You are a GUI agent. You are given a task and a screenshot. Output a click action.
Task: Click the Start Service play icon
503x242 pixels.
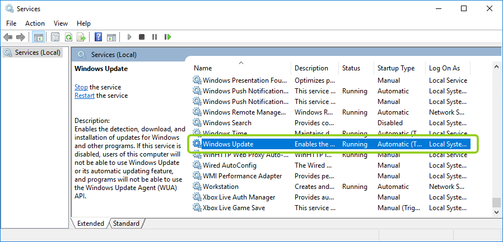[x=129, y=37]
